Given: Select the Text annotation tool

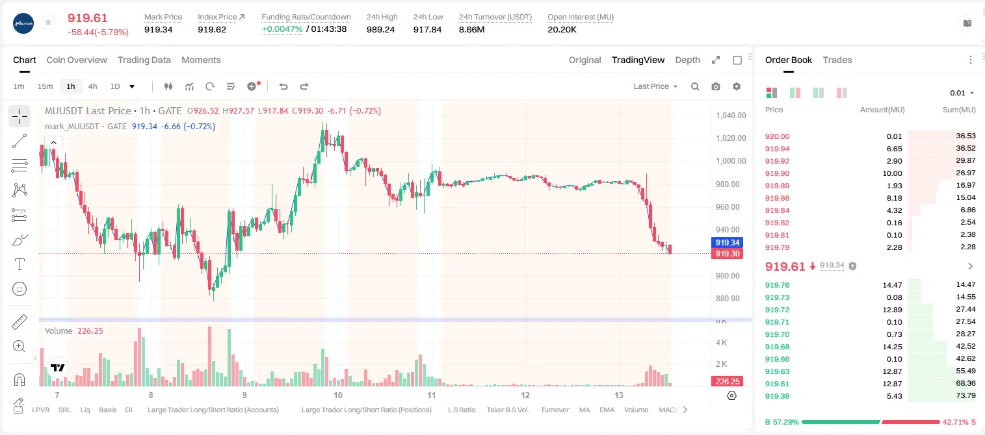Looking at the screenshot, I should pyautogui.click(x=20, y=264).
